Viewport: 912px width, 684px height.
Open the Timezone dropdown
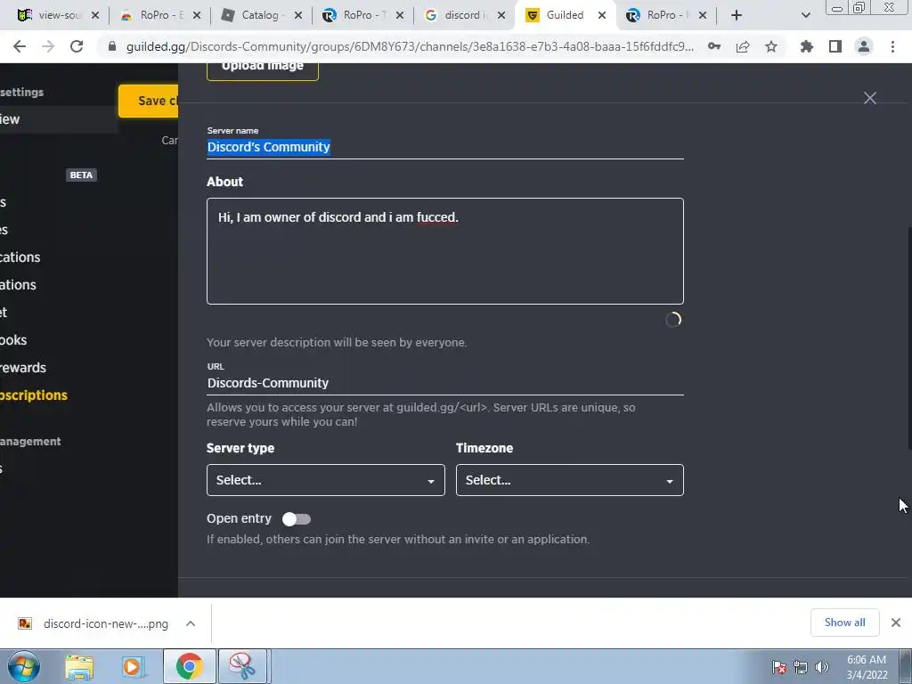coord(569,480)
